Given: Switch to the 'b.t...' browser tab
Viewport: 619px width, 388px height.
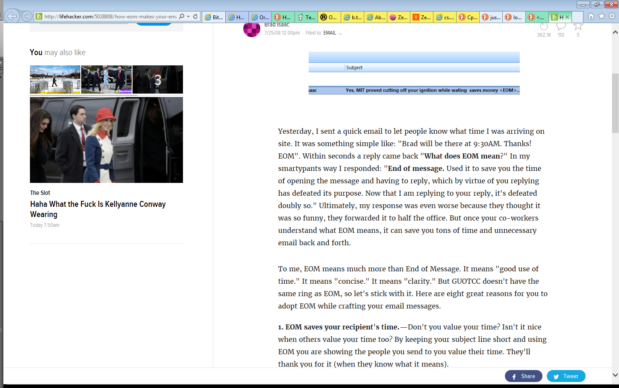Looking at the screenshot, I should point(352,17).
